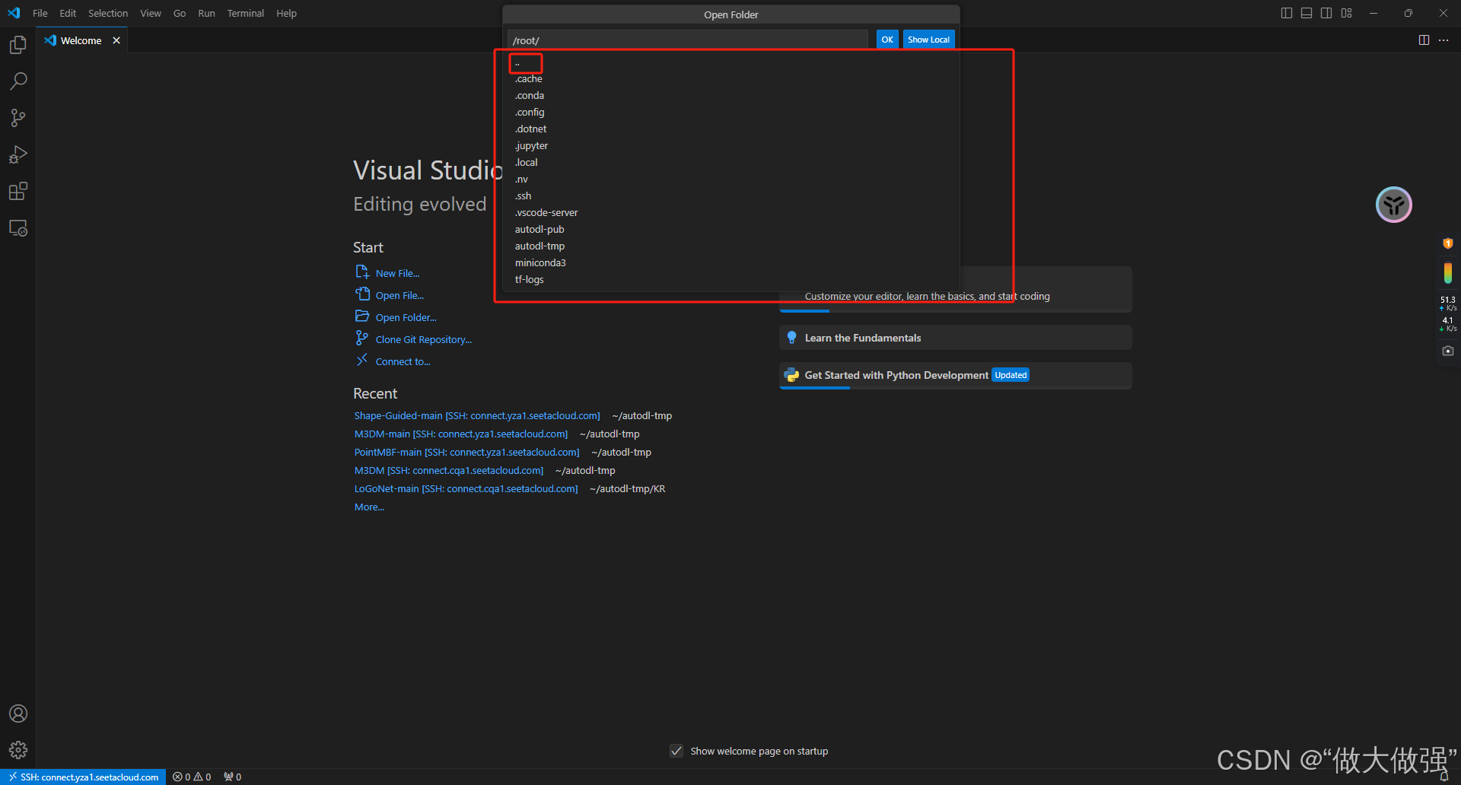
Task: Toggle secondary side bar layout icon
Action: 1326,13
